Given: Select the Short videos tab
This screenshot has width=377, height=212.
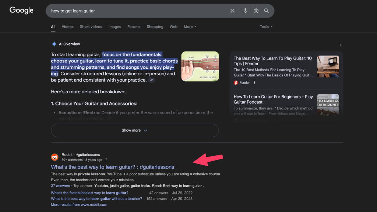Looking at the screenshot, I should tap(91, 27).
